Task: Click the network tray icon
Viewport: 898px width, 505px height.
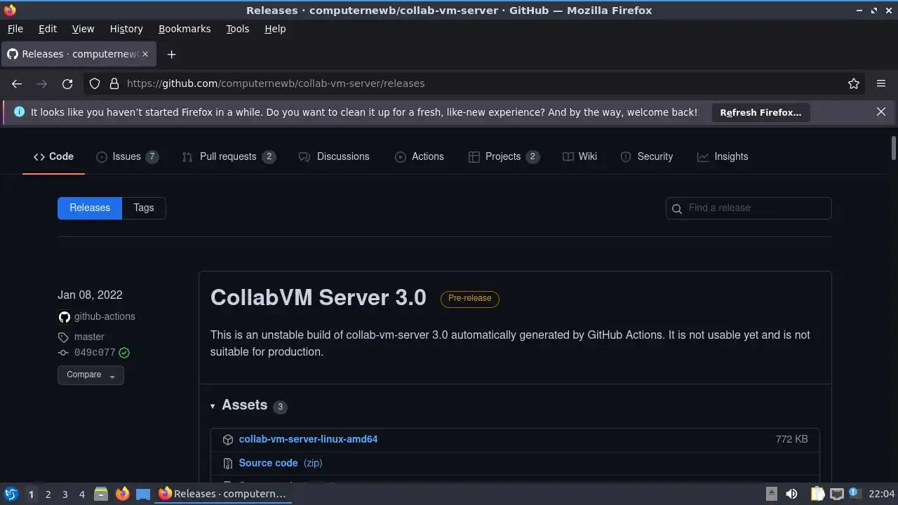Action: click(836, 494)
